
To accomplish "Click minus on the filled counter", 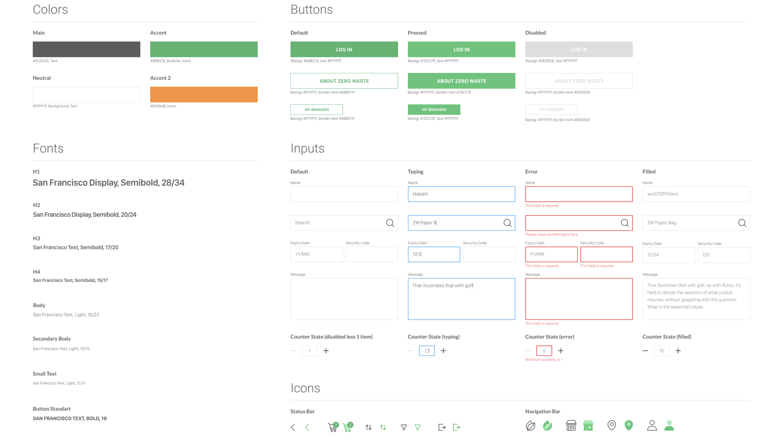I will [645, 351].
